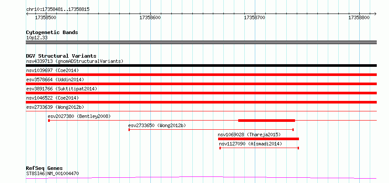
Task: Click the gray 10p12.33 cytogenetic band bar
Action: (201, 42)
